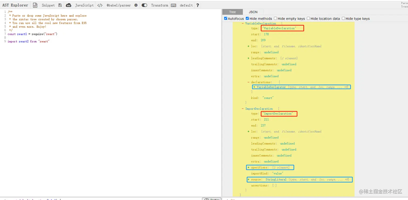Collapse the declarations array
The image size is (408, 200).
(249, 82)
